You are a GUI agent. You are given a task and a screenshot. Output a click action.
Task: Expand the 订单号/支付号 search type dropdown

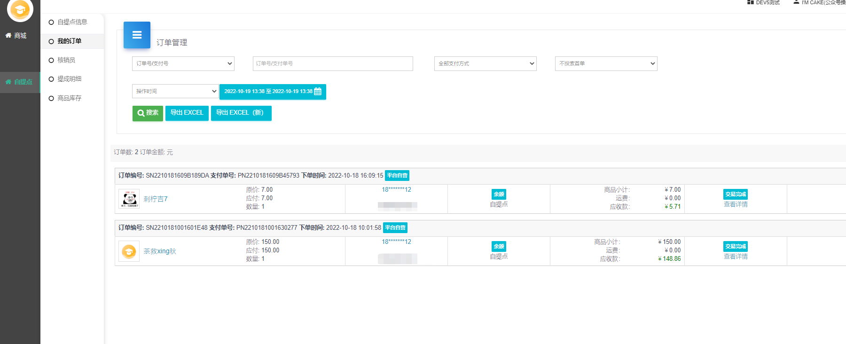[x=183, y=64]
